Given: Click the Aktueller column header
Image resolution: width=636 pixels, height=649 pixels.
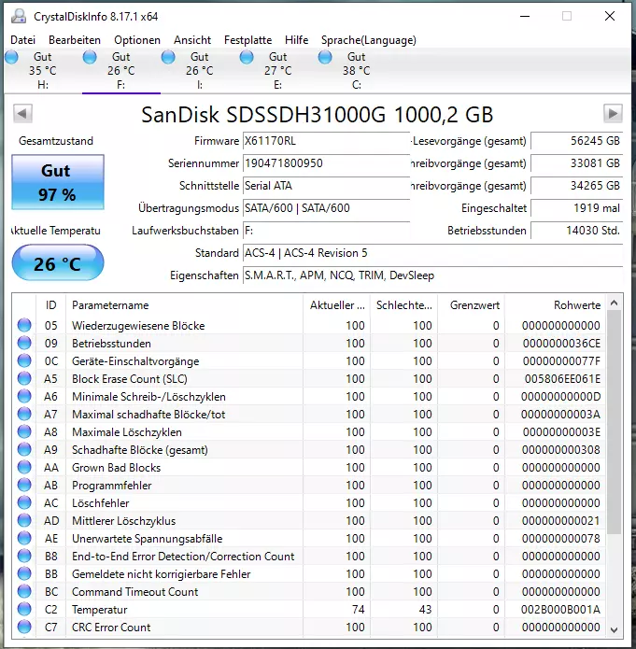Looking at the screenshot, I should pos(336,305).
